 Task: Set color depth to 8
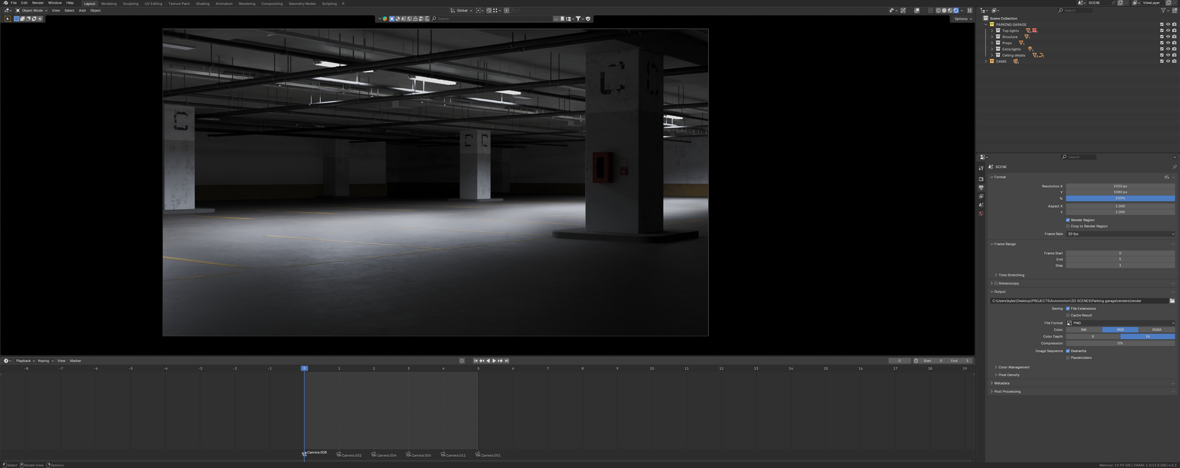pos(1093,336)
